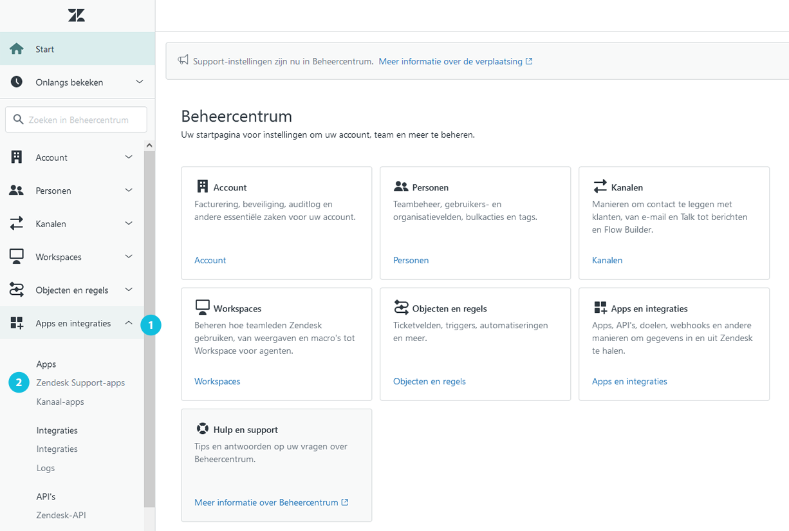Click the magnifier icon in the search box
Image resolution: width=789 pixels, height=531 pixels.
click(18, 120)
